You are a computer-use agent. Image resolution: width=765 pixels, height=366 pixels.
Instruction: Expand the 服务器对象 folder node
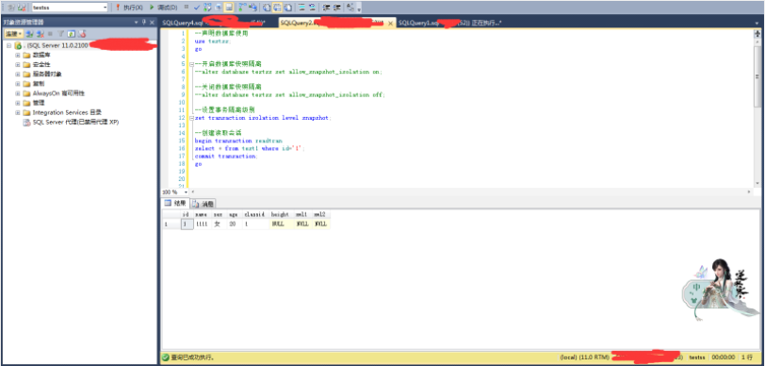tap(18, 75)
